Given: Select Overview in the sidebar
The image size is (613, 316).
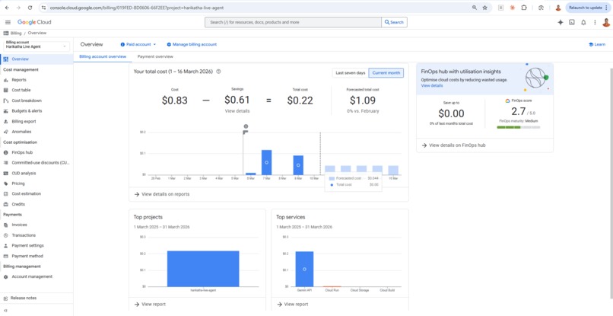Looking at the screenshot, I should 37,59.
